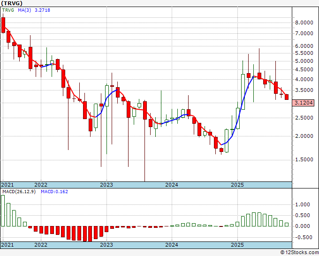Viewport: 319px width, 256px height.
Task: Click the 8.0000 price axis label
Action: (x=304, y=23)
